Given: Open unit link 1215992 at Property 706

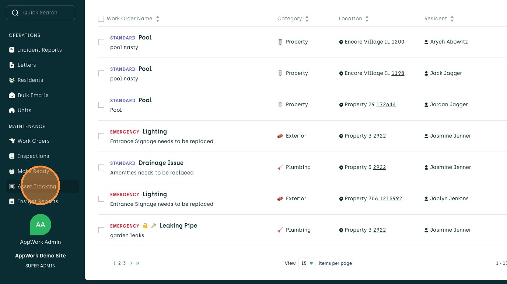Looking at the screenshot, I should click(x=391, y=199).
